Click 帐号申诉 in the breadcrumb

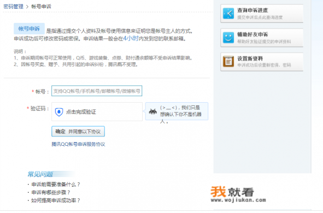pyautogui.click(x=41, y=7)
